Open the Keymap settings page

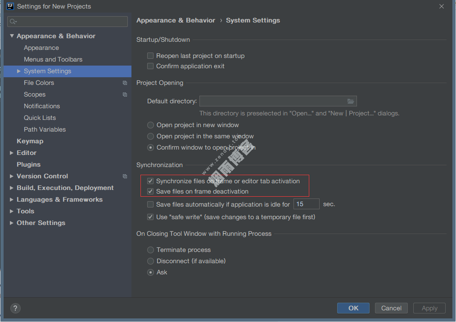point(30,141)
